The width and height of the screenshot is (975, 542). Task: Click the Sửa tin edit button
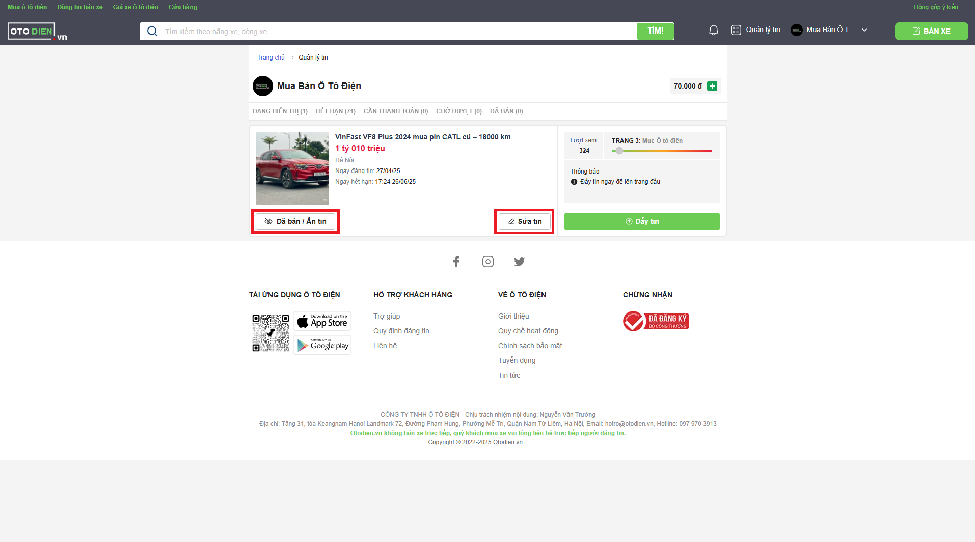coord(524,221)
